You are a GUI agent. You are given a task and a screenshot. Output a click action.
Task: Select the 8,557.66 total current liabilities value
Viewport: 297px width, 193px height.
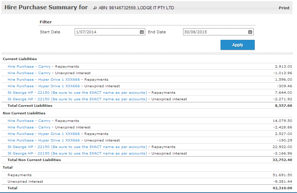point(284,106)
